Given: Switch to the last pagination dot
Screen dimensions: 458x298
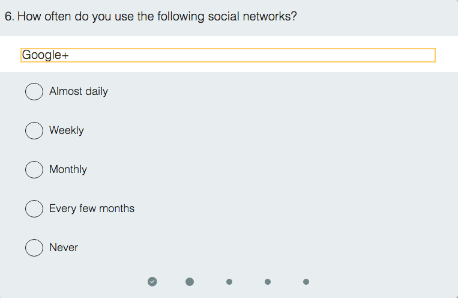Looking at the screenshot, I should (306, 281).
